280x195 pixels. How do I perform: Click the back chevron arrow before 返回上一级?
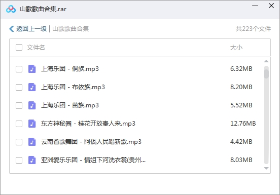pyautogui.click(x=12, y=29)
